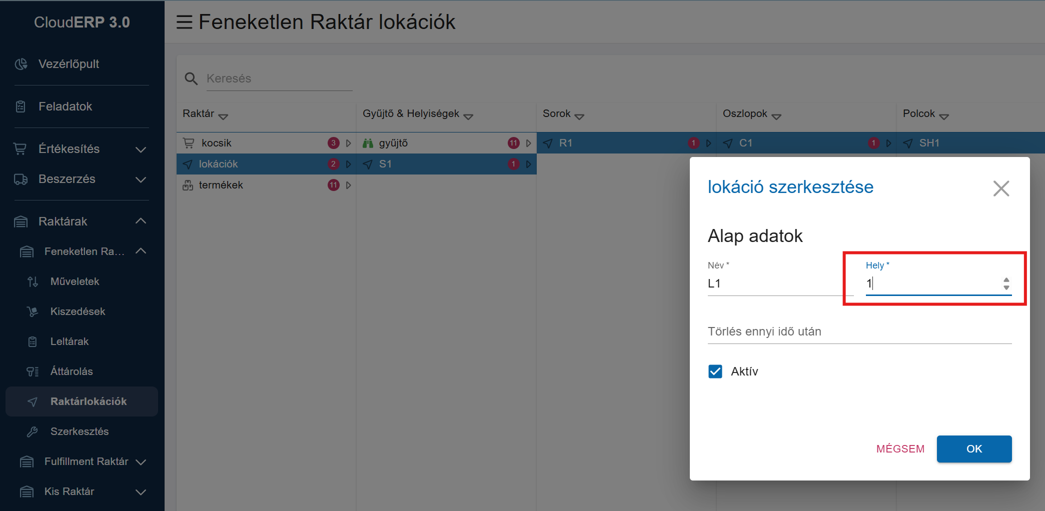1045x511 pixels.
Task: Click the termékek products icon
Action: click(x=188, y=185)
